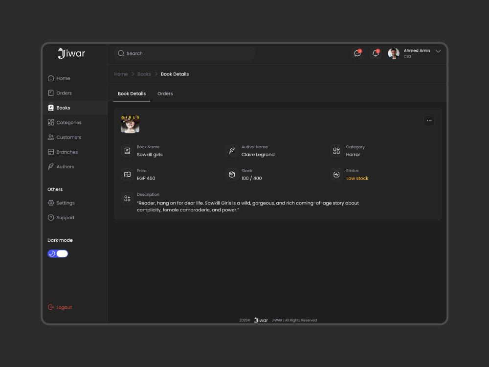This screenshot has height=367, width=489.
Task: Click the 'Dark mode' label
Action: click(x=60, y=240)
